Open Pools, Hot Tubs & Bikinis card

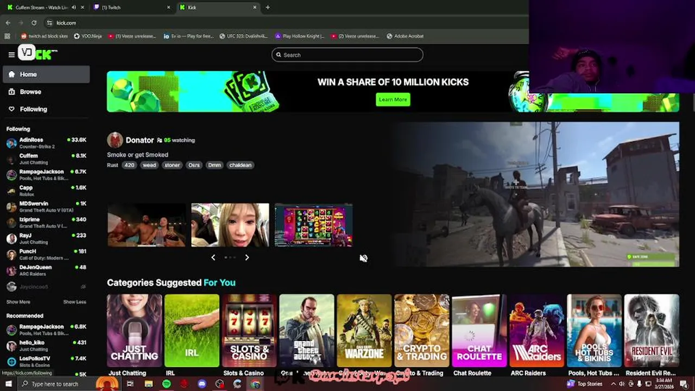click(594, 331)
